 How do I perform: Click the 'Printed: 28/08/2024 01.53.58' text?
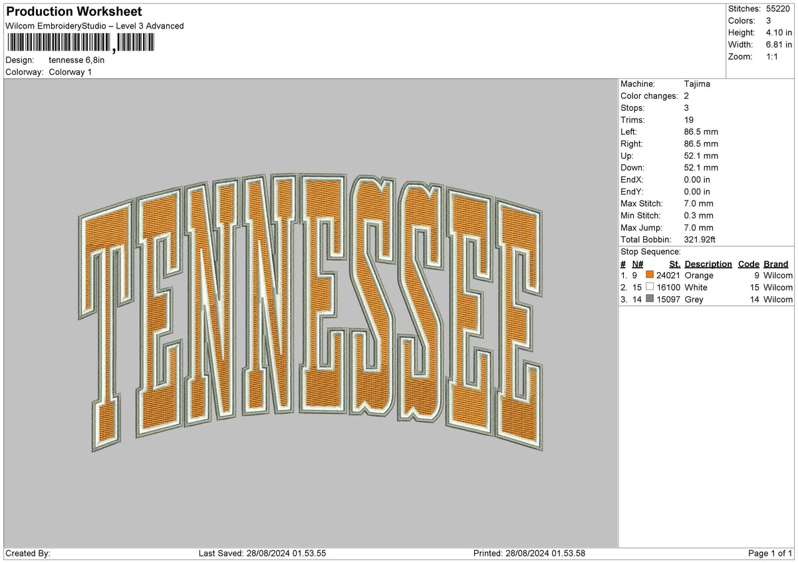[x=529, y=553]
